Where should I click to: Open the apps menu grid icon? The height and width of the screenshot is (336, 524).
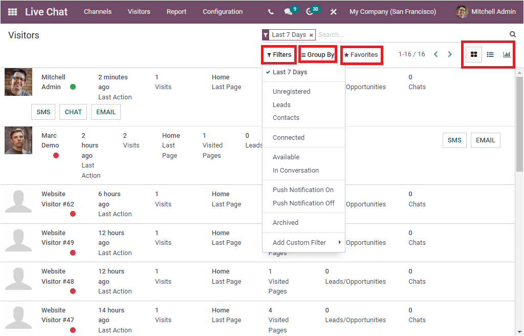point(12,11)
